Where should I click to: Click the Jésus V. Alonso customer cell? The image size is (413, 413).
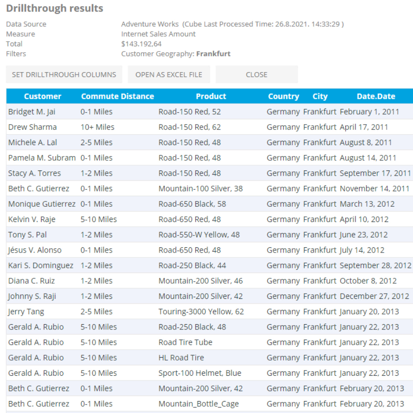[34, 250]
